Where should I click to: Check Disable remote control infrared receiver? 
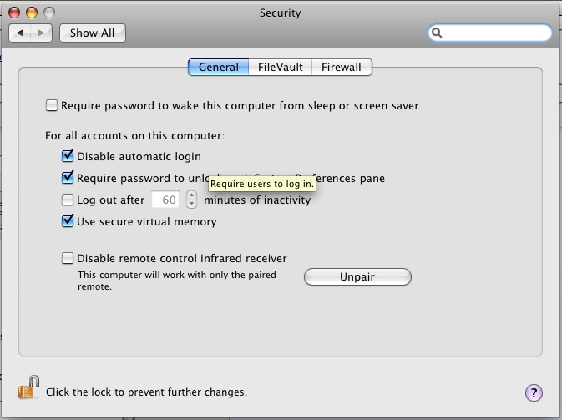(x=68, y=258)
